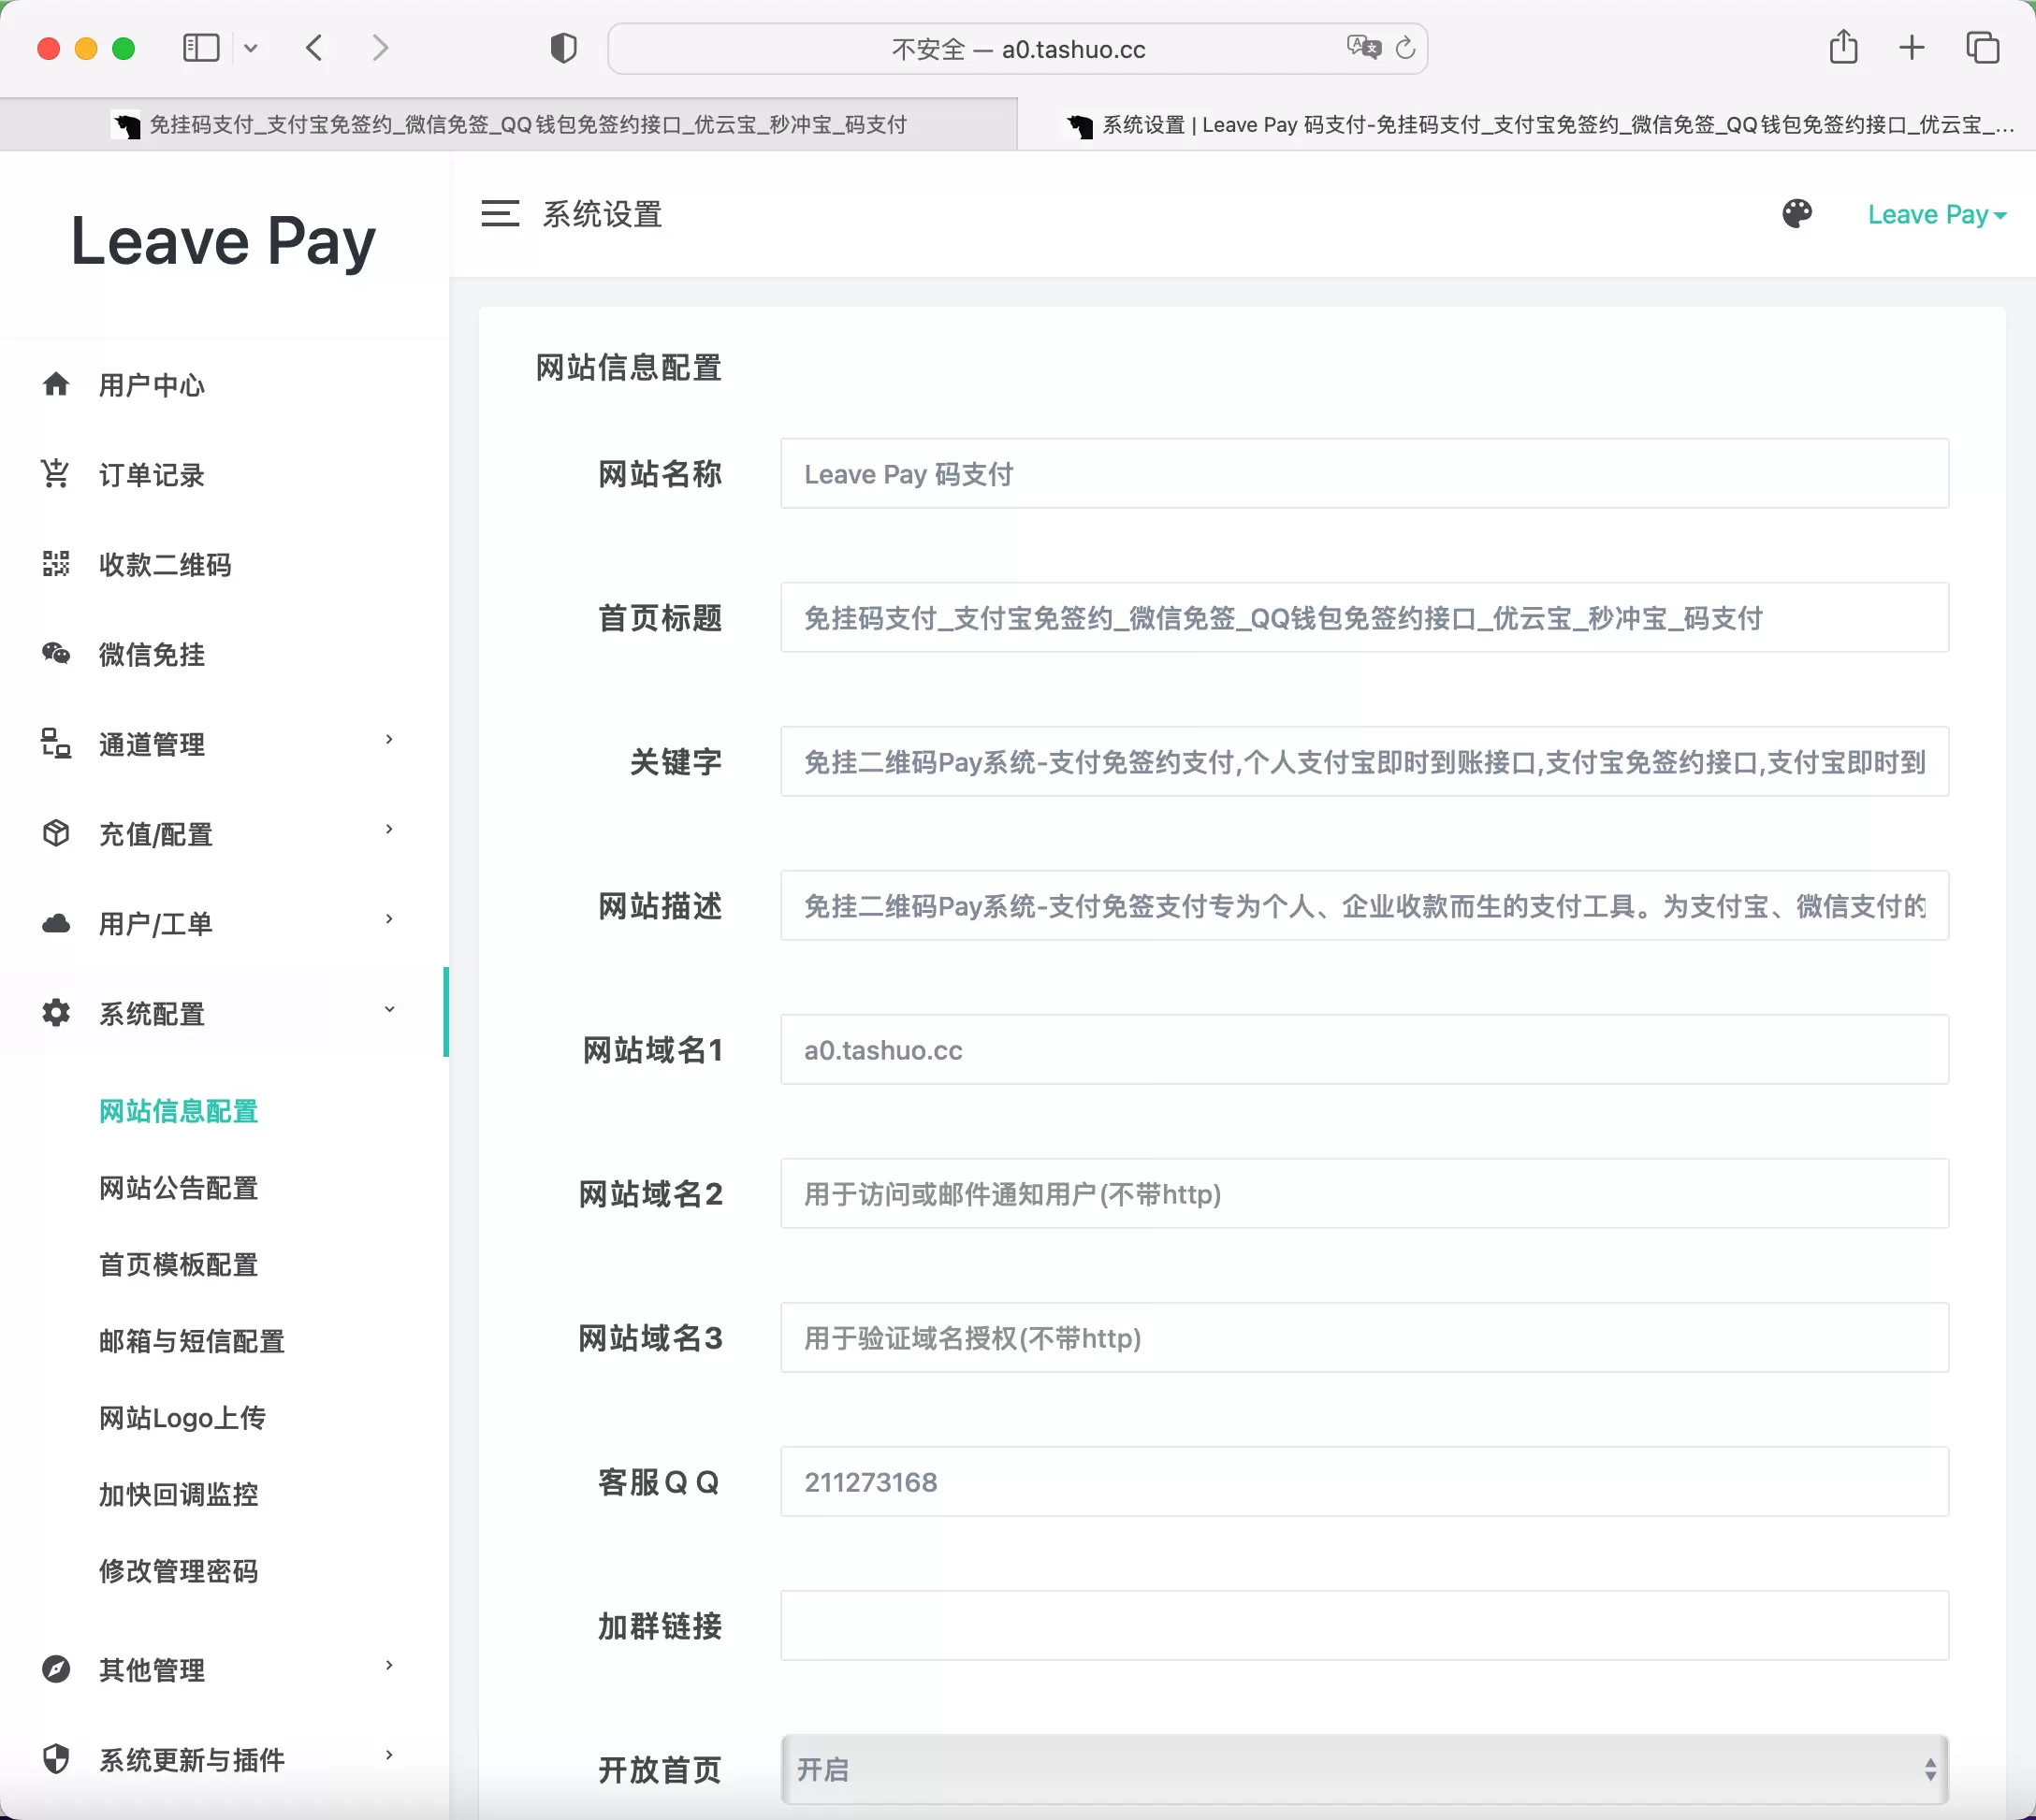Select 网站信息配置 submenu item

click(178, 1111)
